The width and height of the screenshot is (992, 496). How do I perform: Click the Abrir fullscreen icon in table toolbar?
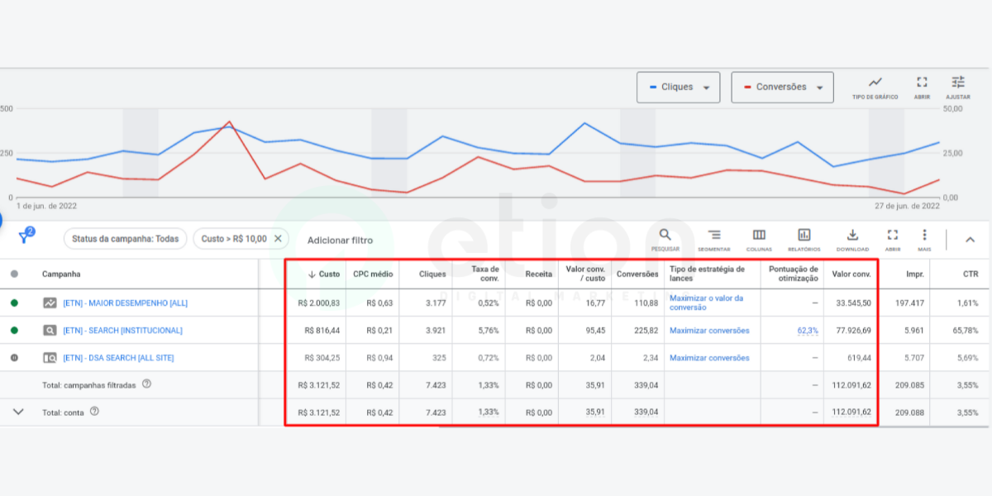[892, 235]
